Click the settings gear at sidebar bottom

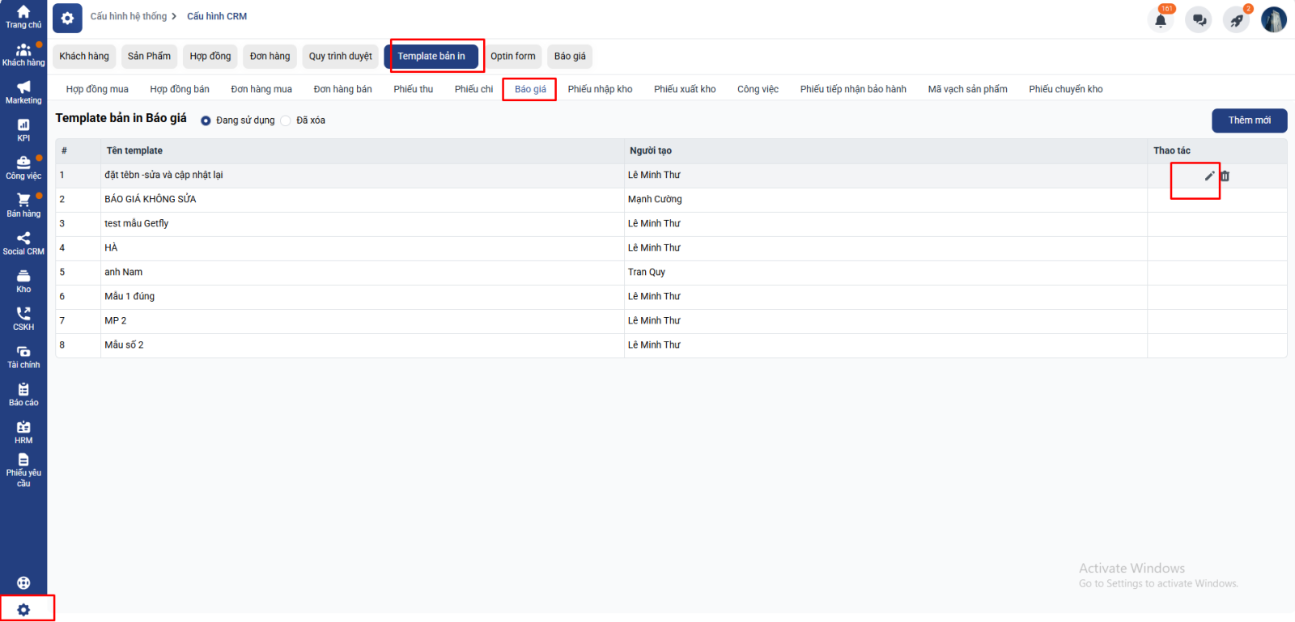coord(23,610)
